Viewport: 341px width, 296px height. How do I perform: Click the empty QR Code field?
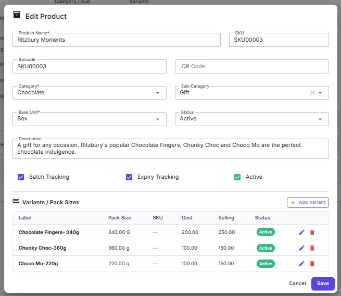tap(252, 66)
